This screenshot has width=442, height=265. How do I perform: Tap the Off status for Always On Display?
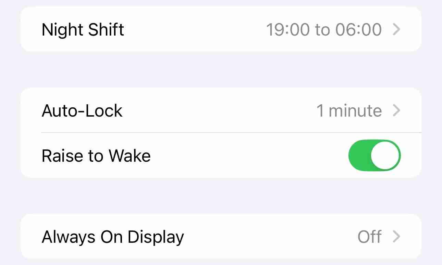pos(369,237)
